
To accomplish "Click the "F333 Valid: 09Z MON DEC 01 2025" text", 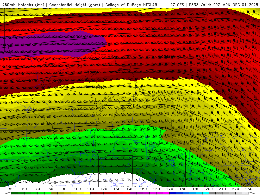I will tap(223, 5).
